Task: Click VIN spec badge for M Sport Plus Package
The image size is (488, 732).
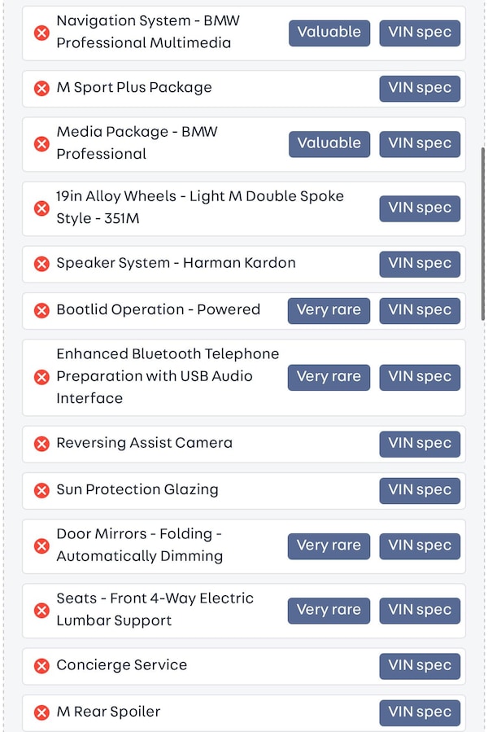Action: coord(420,88)
